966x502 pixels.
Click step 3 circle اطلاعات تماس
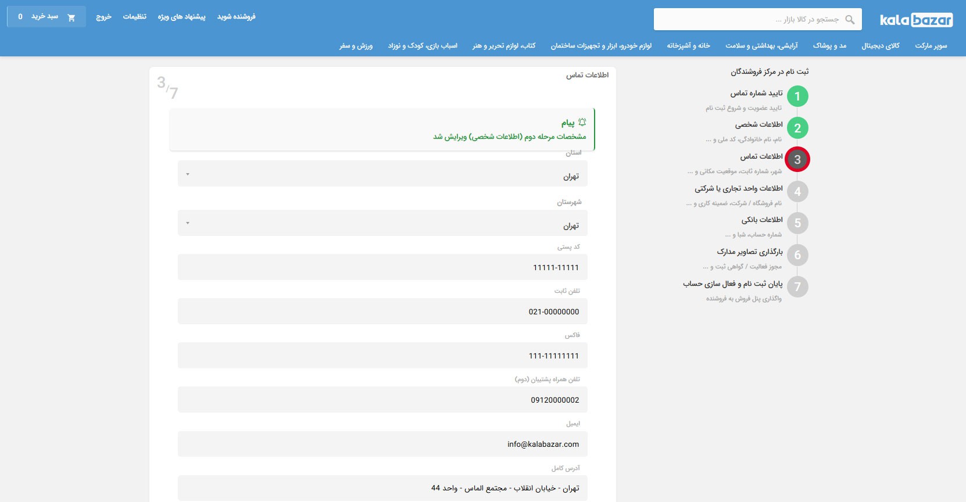click(x=797, y=160)
